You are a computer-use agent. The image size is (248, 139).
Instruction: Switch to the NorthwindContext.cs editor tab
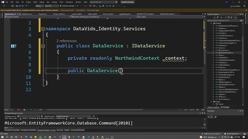[167, 14]
